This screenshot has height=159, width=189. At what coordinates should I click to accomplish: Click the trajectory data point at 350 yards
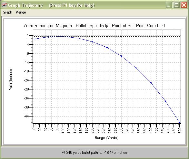(x=136, y=68)
